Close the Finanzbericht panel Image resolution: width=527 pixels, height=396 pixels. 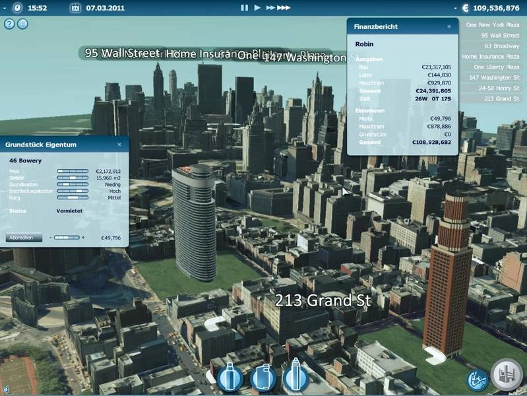(x=449, y=26)
